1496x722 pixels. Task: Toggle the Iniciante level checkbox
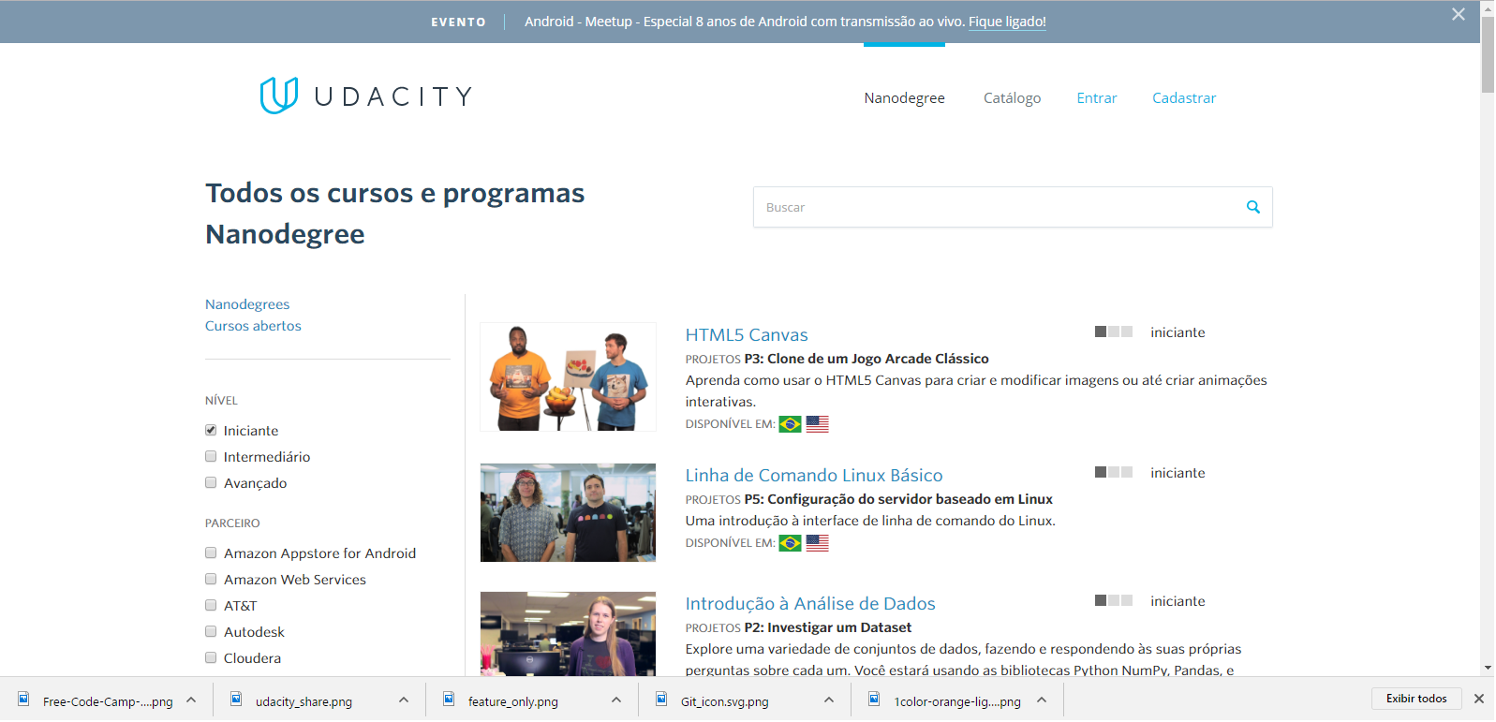(x=211, y=430)
